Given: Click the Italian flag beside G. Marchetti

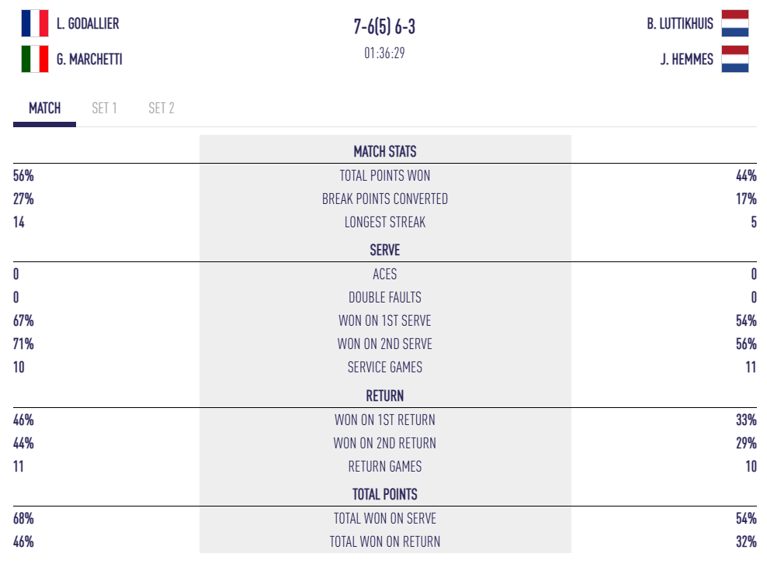Looking at the screenshot, I should coord(35,59).
